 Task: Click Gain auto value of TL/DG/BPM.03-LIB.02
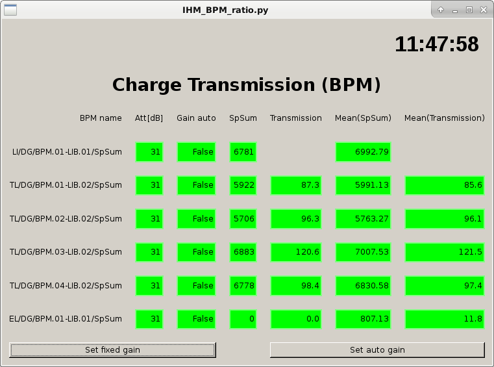(196, 252)
